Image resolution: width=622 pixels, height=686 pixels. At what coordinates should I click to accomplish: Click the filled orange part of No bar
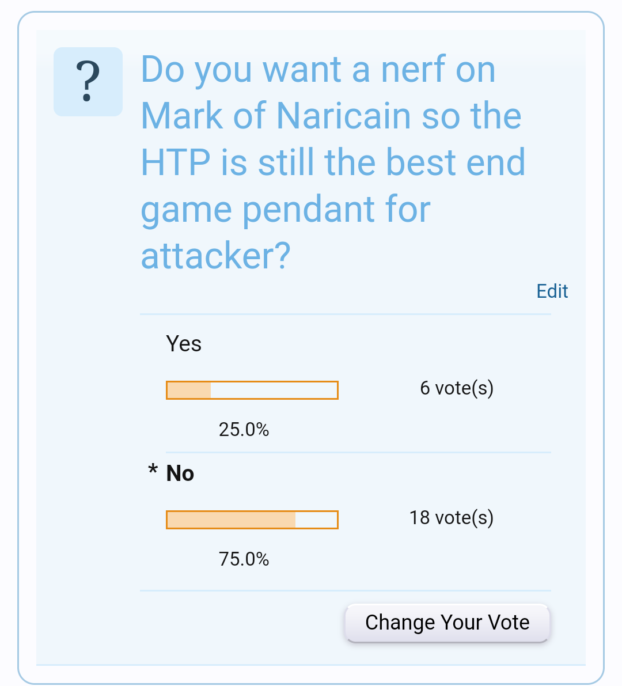pos(231,520)
